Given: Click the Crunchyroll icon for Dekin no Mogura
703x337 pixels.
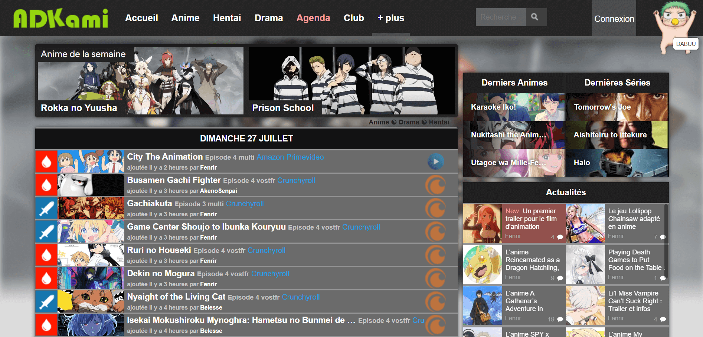Looking at the screenshot, I should 435,278.
